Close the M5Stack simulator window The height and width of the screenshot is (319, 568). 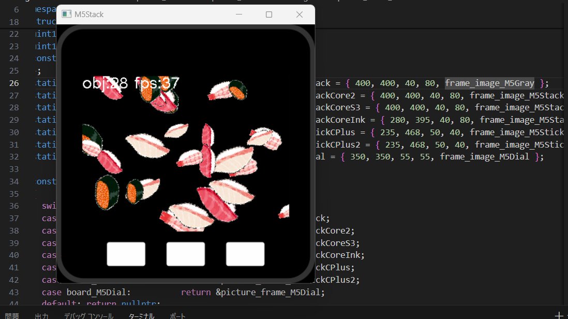pyautogui.click(x=299, y=15)
